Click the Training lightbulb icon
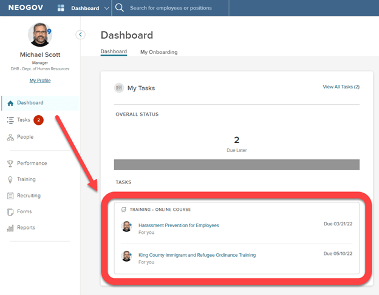The image size is (379, 295). point(10,179)
